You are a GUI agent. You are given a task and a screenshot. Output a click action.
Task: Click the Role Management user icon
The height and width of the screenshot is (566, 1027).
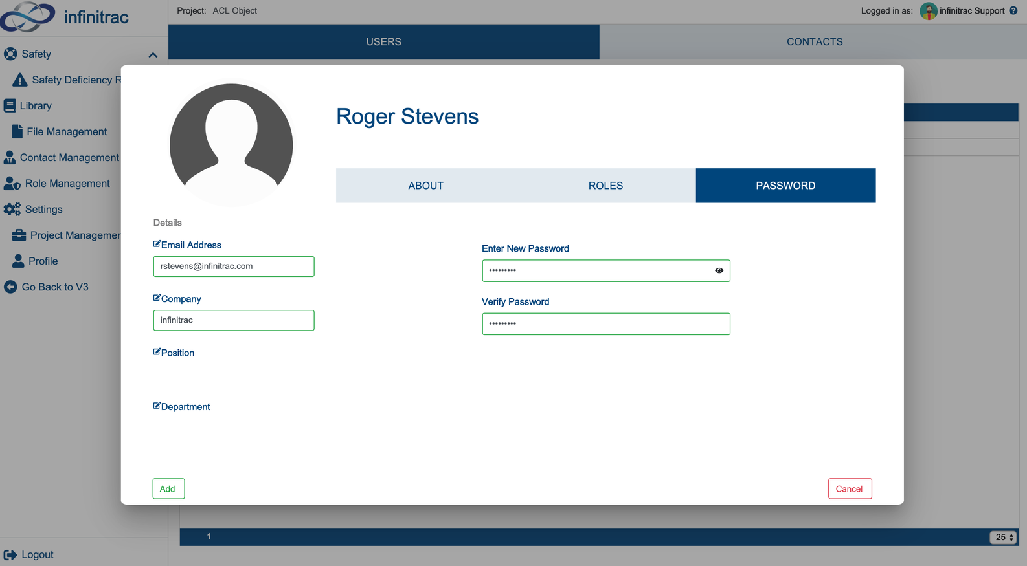12,183
